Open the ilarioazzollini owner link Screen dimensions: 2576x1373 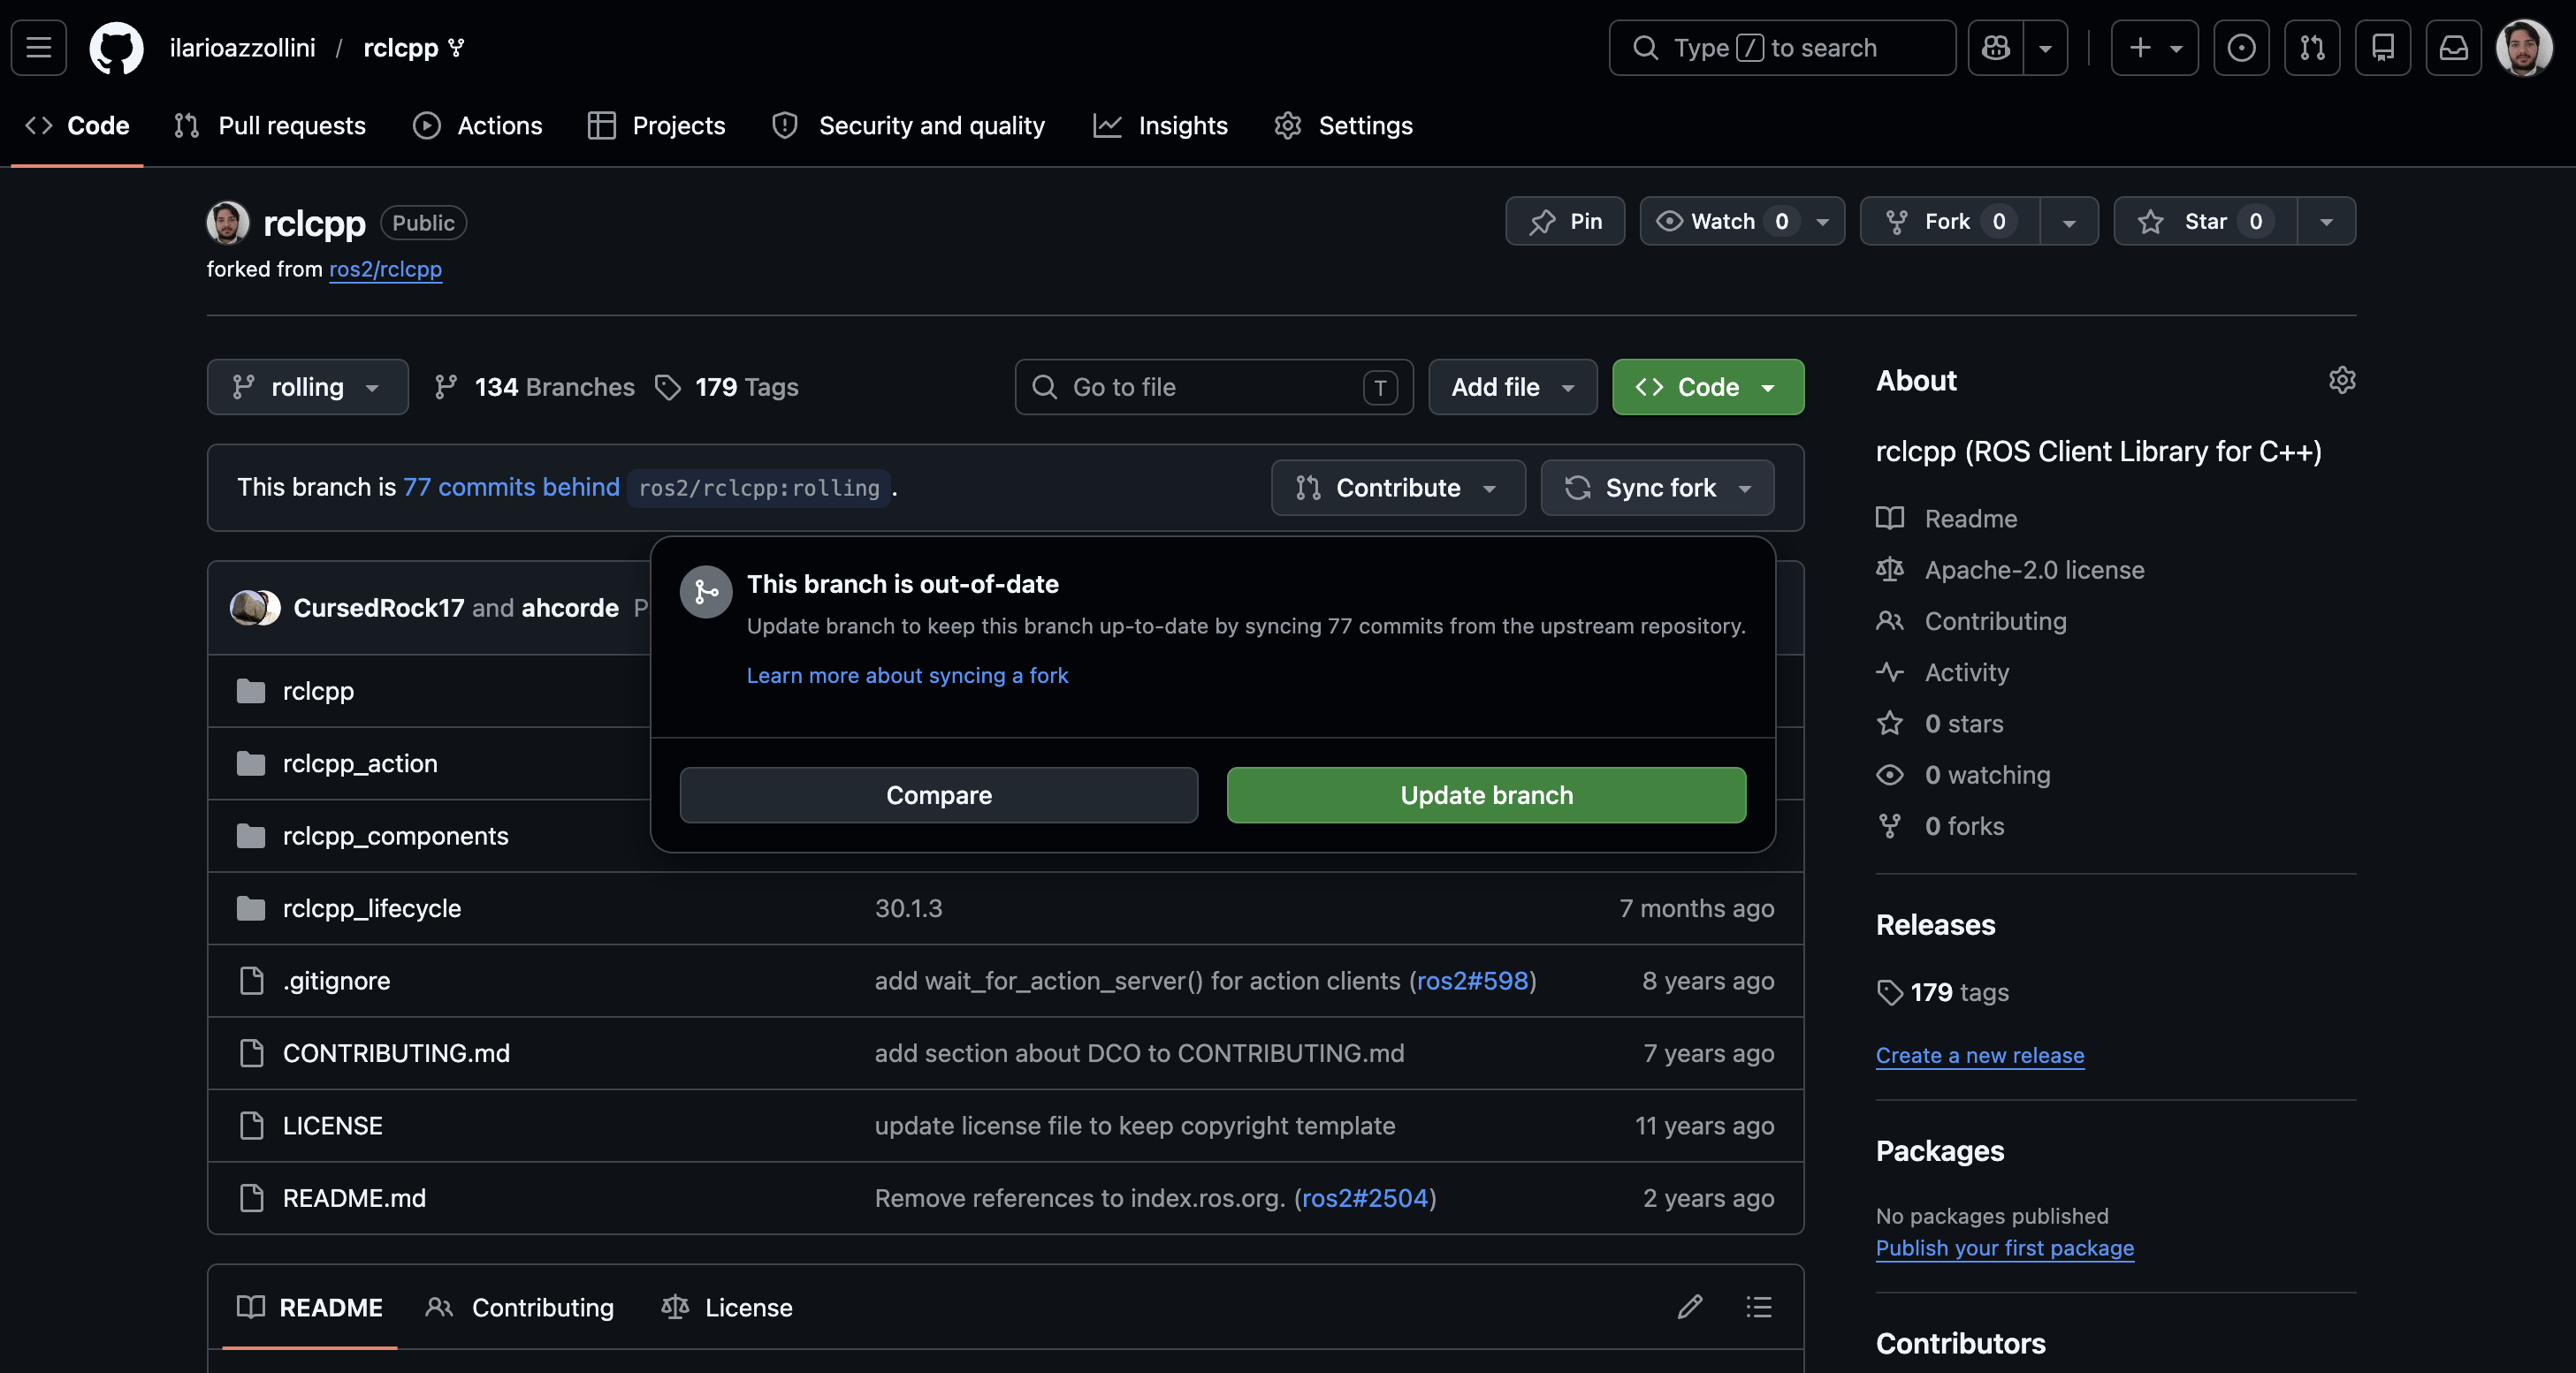pos(243,47)
